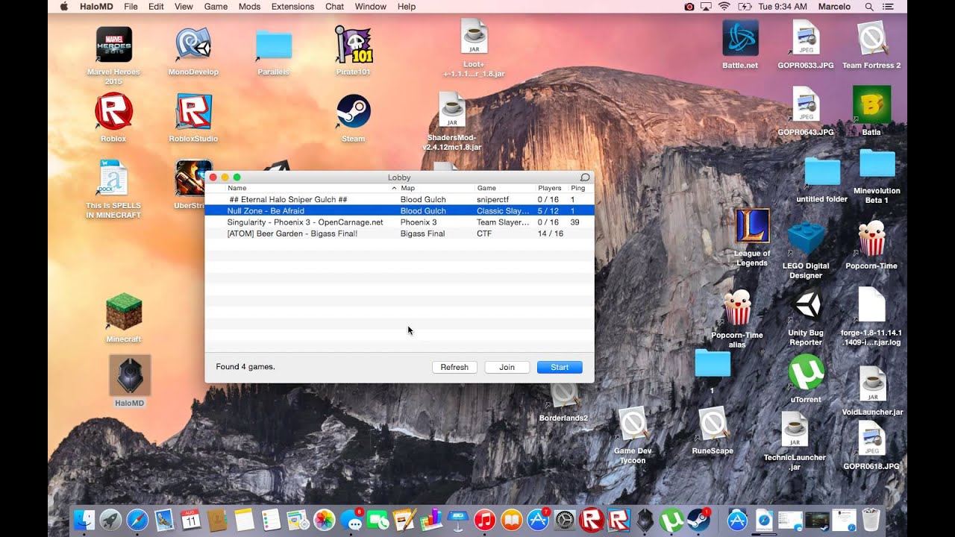
Task: Select the GOPR0633.JPG file icon
Action: pos(806,38)
